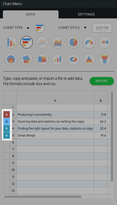This screenshot has width=117, height=205.
Task: Click the horizontal scrollbar under the data table
Action: (43, 197)
